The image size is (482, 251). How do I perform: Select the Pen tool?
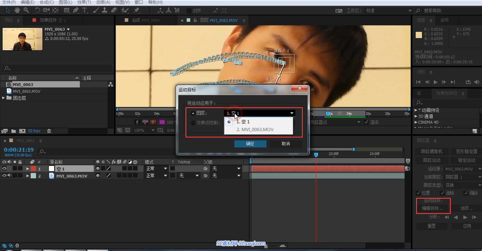76,10
